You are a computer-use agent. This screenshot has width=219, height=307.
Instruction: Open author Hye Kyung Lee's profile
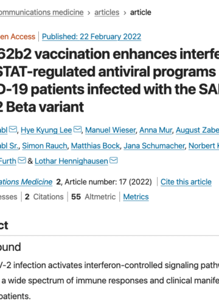[x=46, y=130]
